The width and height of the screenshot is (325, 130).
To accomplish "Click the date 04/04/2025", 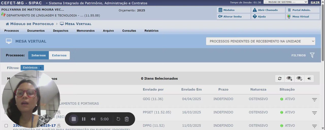I will (191, 99).
